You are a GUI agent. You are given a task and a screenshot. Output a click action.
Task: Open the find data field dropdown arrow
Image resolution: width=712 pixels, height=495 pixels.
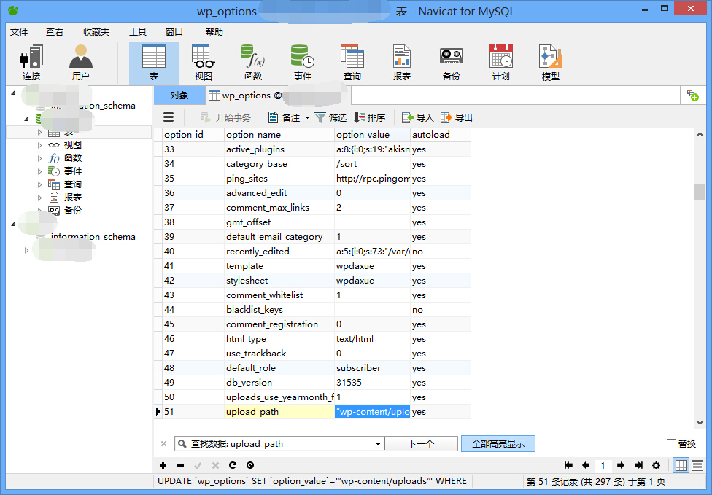(x=378, y=443)
